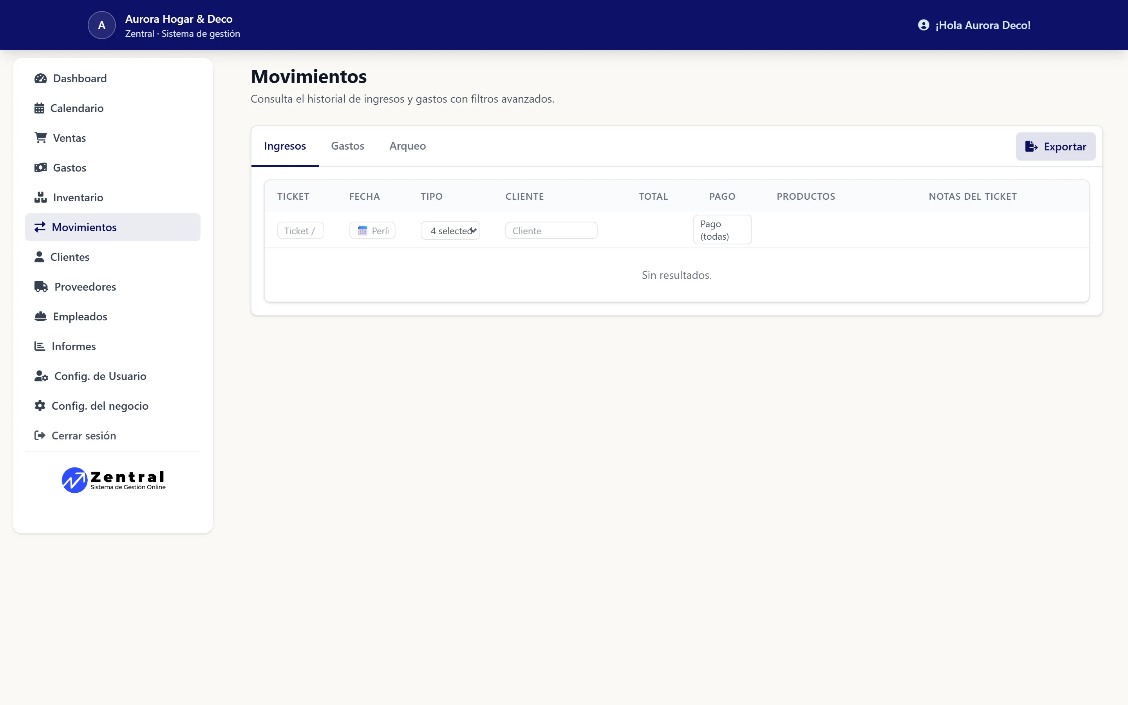Click the NOTAS DEL TICKET column header

tap(973, 196)
